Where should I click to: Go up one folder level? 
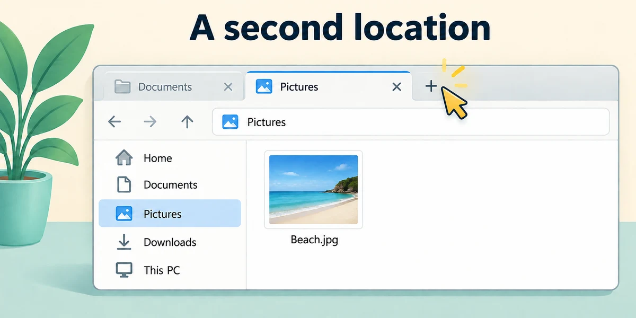187,122
